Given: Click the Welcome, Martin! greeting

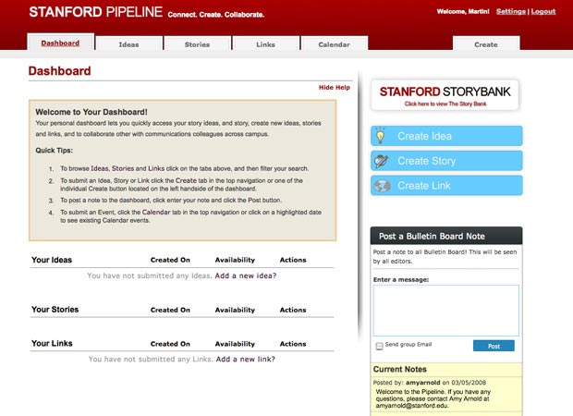Looking at the screenshot, I should click(463, 11).
